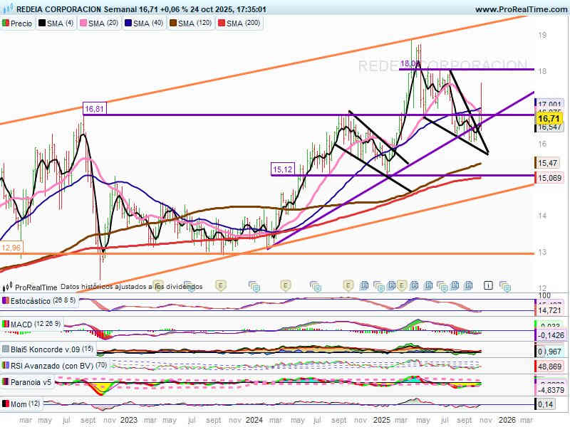Toggle the SMA (4) moving average legend
The width and height of the screenshot is (570, 427).
pos(56,23)
